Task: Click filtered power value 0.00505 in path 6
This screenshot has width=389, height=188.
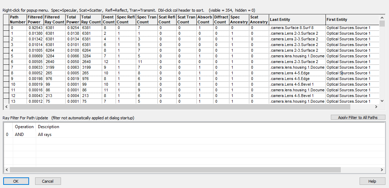Action: point(35,62)
